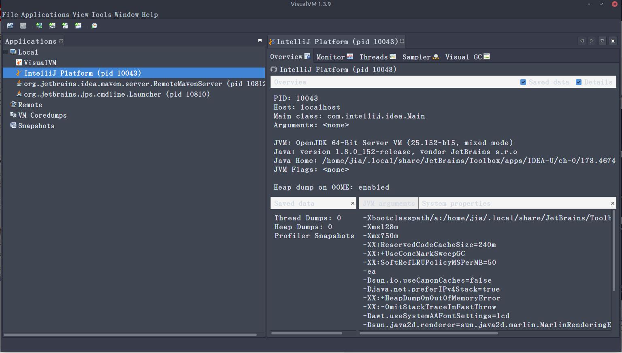Open the Window menu
Screen dimensions: 622x353
pyautogui.click(x=127, y=15)
